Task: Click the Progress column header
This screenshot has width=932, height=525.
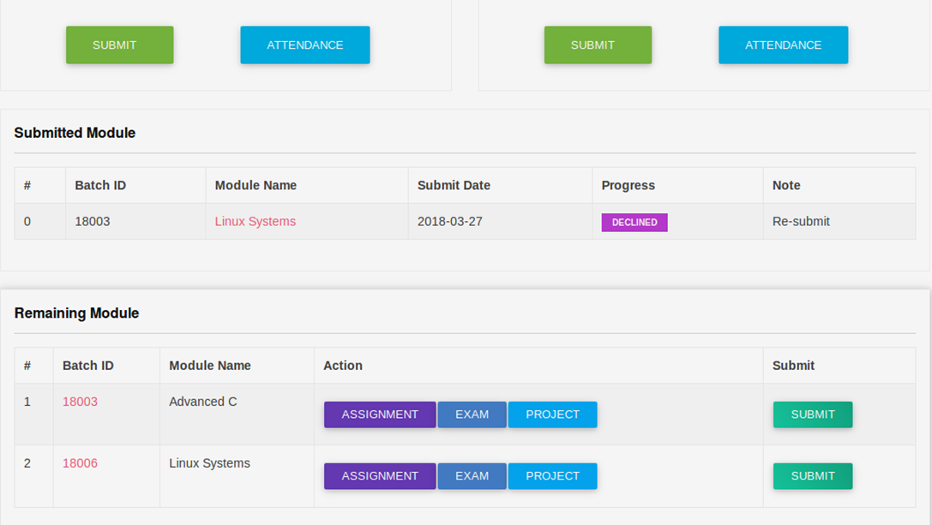Action: click(628, 186)
